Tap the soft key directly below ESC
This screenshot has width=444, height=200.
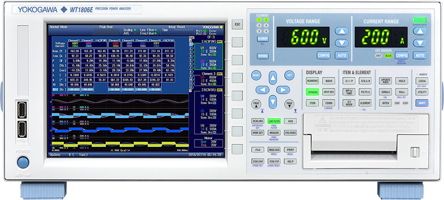coord(237,42)
